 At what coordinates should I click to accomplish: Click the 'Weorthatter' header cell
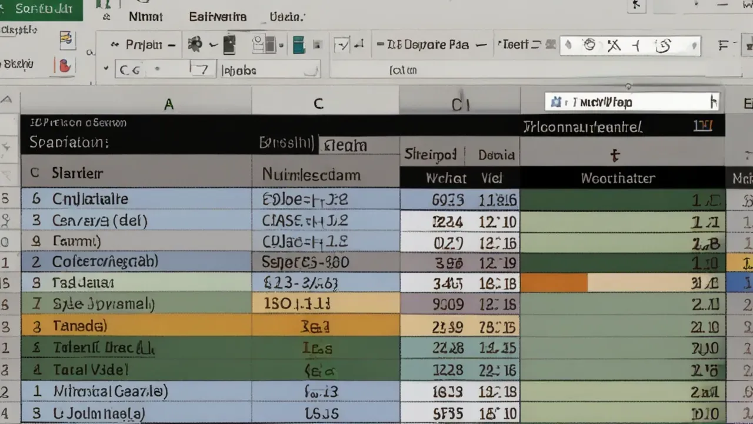622,178
